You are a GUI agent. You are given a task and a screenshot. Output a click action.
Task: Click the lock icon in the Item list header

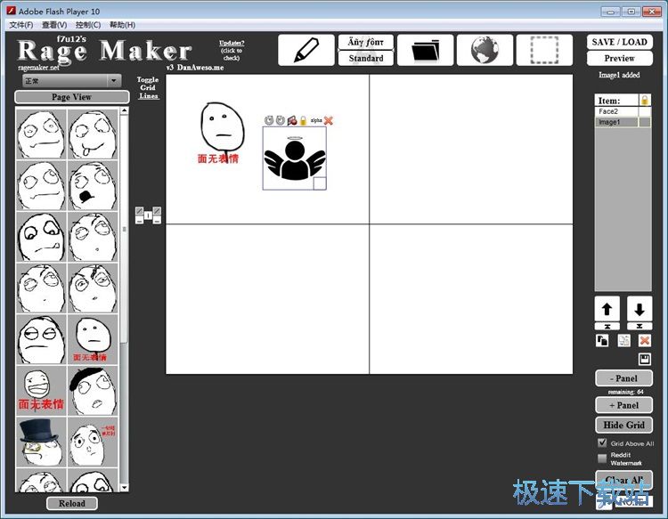(x=645, y=100)
